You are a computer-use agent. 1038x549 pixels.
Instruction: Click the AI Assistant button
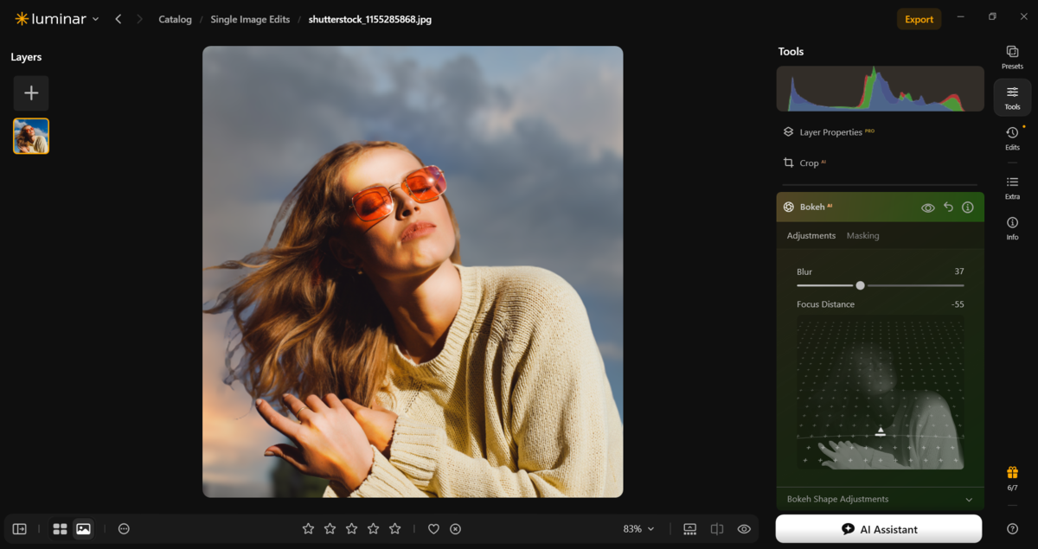(x=879, y=529)
